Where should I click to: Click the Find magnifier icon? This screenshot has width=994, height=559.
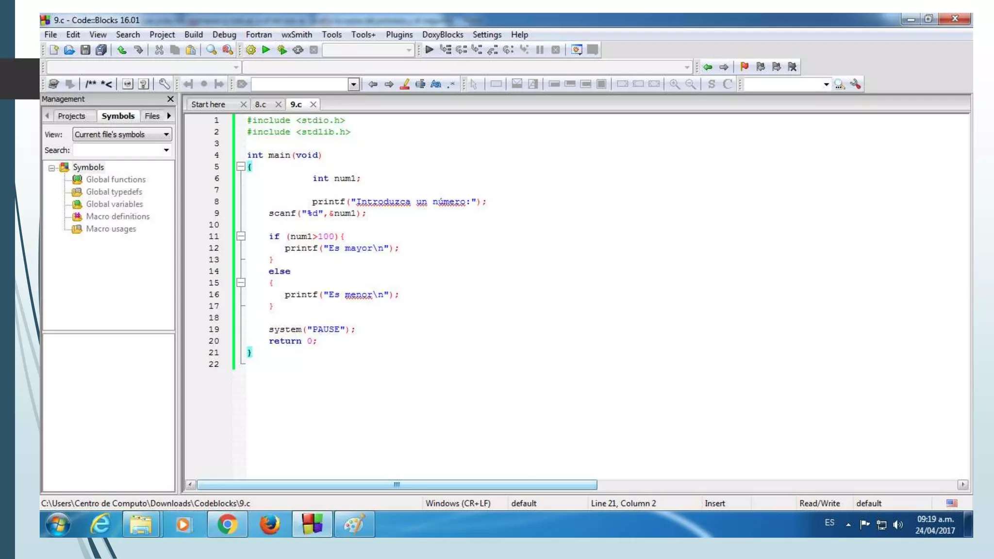(211, 50)
